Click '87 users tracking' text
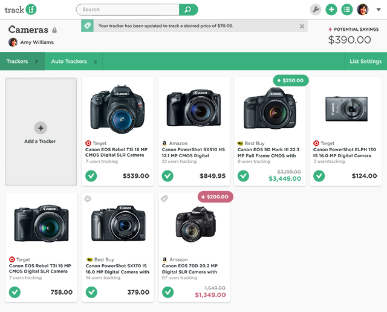Image resolution: width=387 pixels, height=312 pixels. tap(180, 278)
